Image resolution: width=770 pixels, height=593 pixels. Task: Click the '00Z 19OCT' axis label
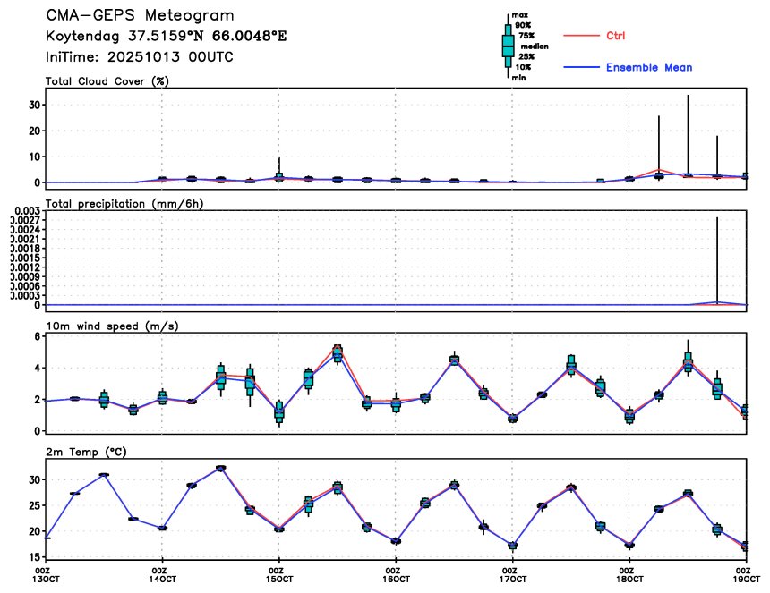tap(747, 575)
